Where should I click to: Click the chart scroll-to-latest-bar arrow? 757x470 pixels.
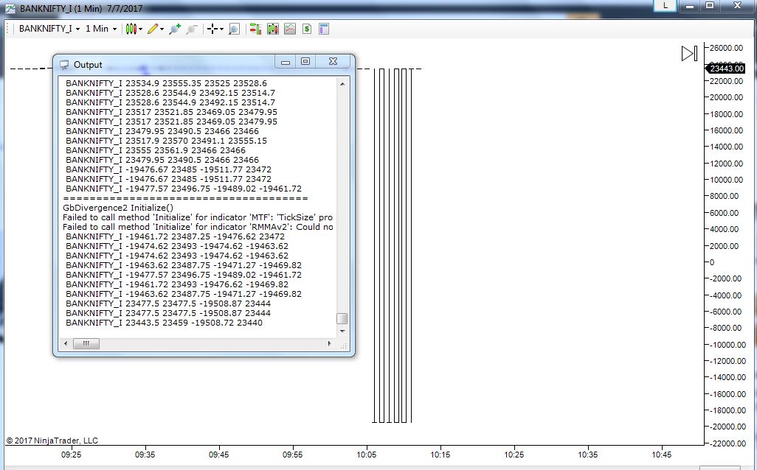coord(689,53)
